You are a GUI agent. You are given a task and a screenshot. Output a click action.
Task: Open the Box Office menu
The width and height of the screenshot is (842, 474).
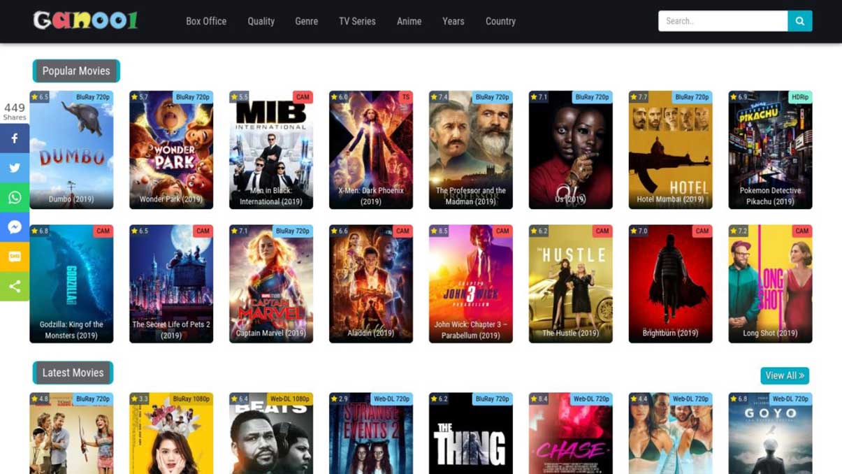click(206, 21)
